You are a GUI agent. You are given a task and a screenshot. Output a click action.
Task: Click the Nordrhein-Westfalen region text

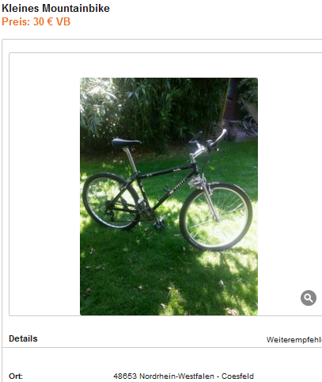click(x=176, y=376)
